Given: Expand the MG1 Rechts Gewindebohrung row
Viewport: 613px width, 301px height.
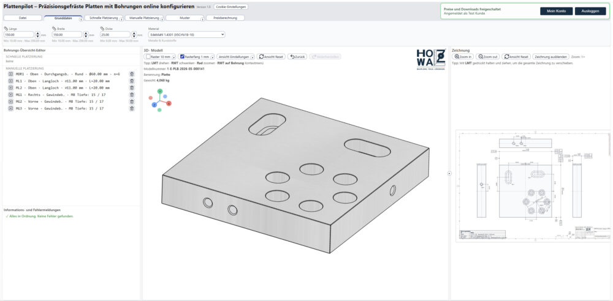Looking at the screenshot, I should pos(10,94).
